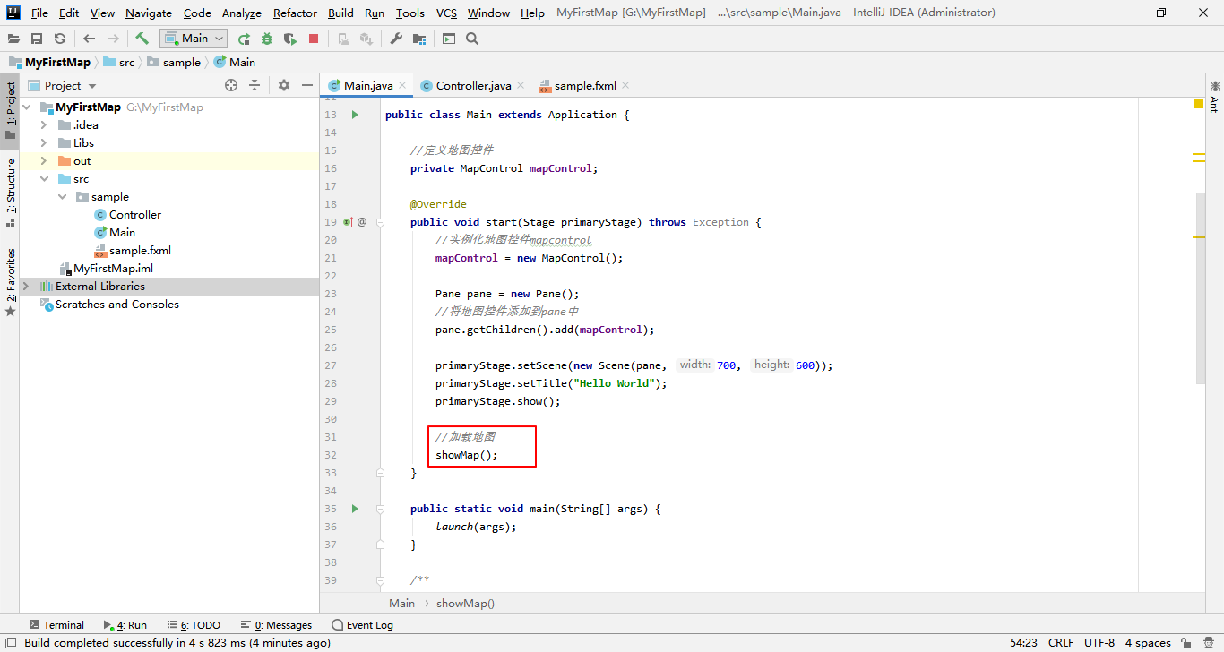Build the project with the hammer icon

click(142, 39)
